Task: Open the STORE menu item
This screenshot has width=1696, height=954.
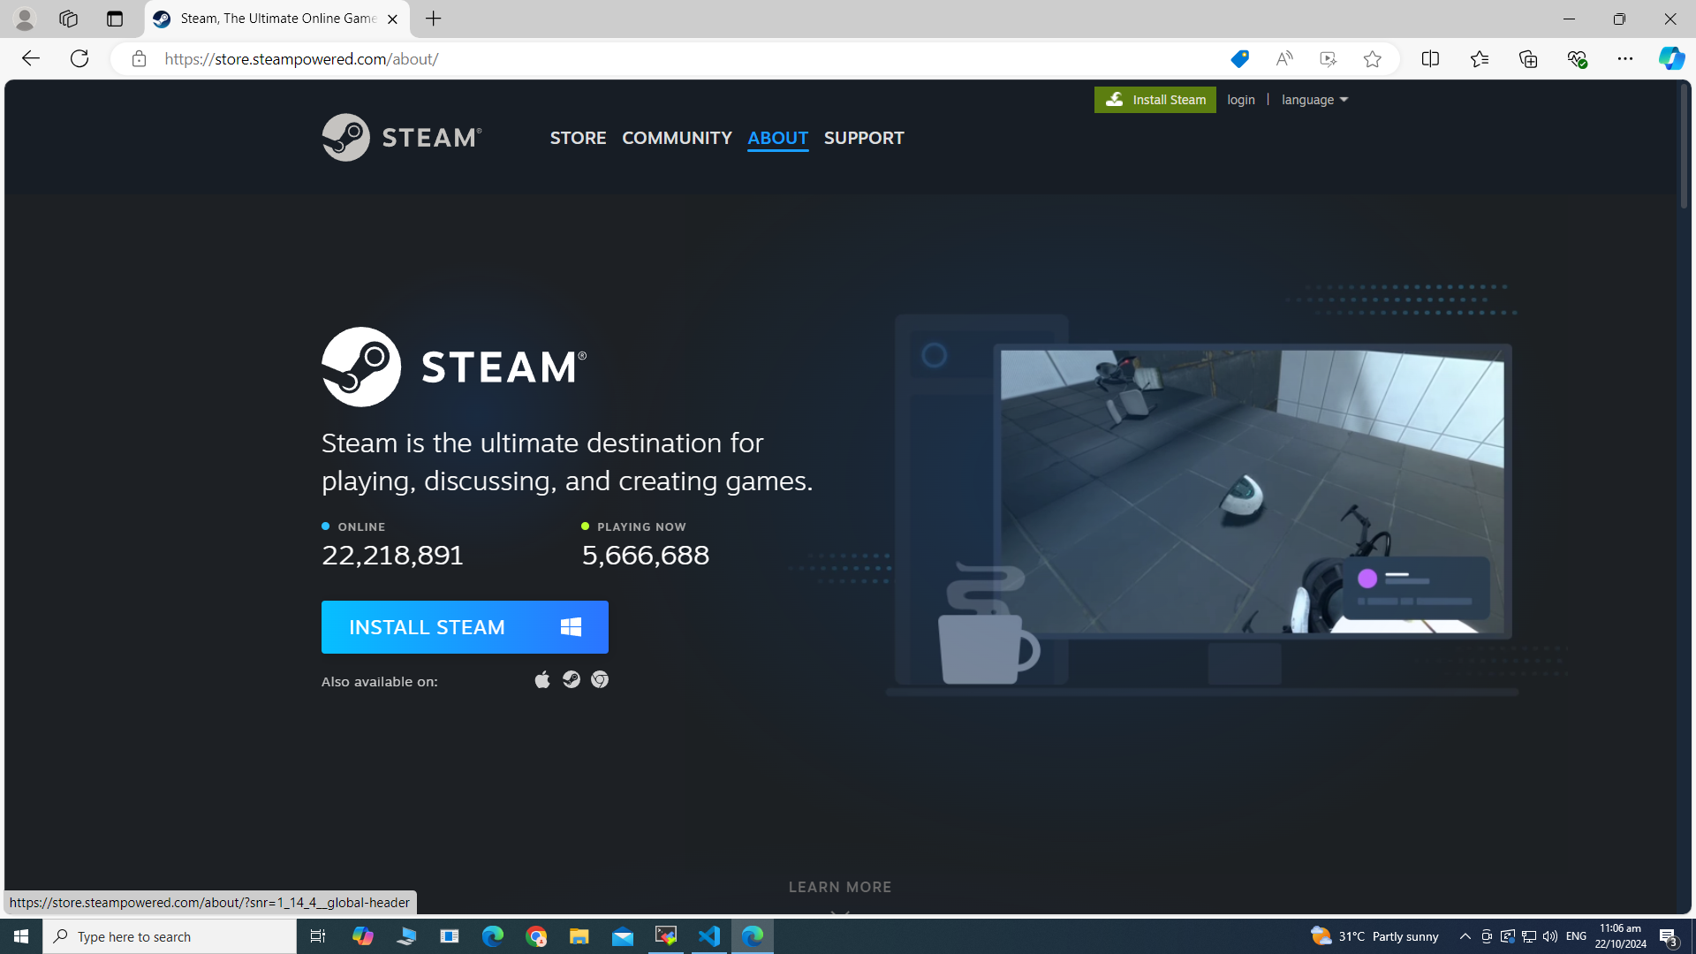Action: (x=578, y=138)
